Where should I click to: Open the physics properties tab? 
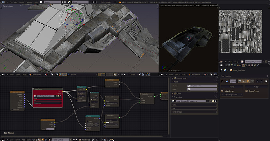pos(257,65)
